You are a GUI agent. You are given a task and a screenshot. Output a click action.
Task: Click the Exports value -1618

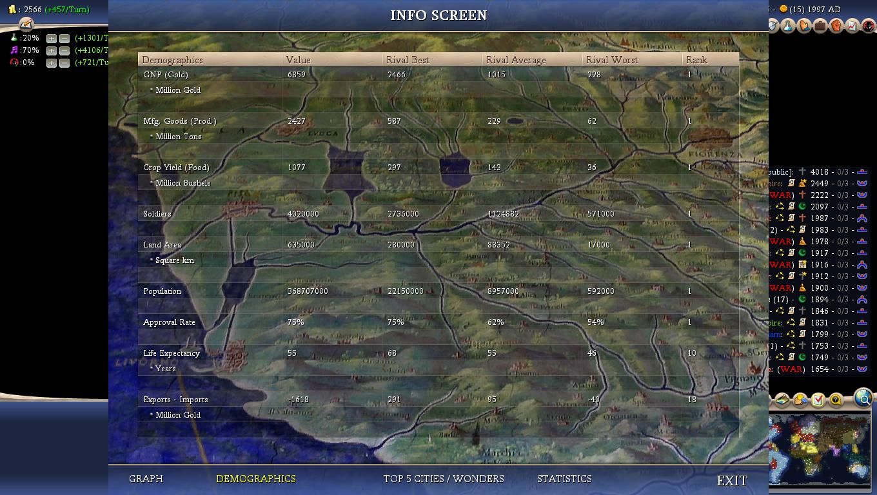point(298,400)
